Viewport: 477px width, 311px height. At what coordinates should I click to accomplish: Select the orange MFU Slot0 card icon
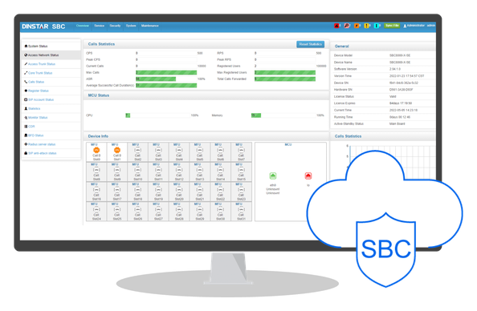(x=96, y=150)
